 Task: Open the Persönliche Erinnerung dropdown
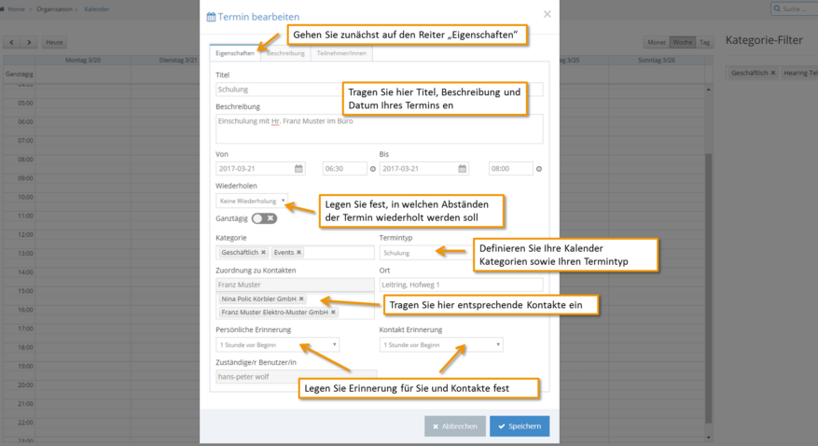click(278, 345)
